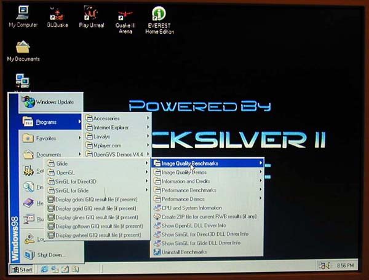Open the Programs menu entry
Screen dimensions: 369x280
pyautogui.click(x=50, y=122)
